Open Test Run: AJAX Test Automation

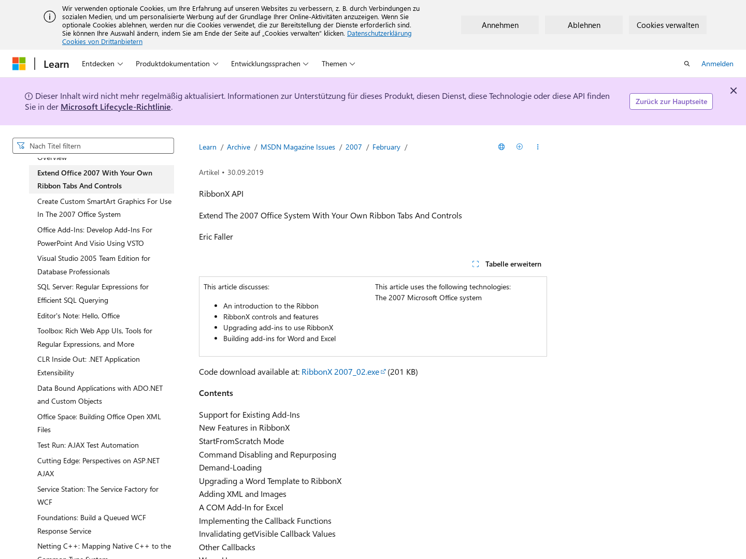(x=102, y=445)
